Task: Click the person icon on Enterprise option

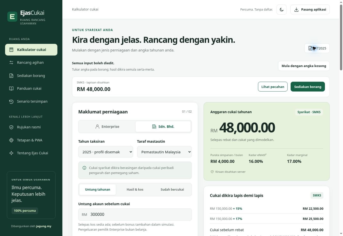Action: point(97,127)
